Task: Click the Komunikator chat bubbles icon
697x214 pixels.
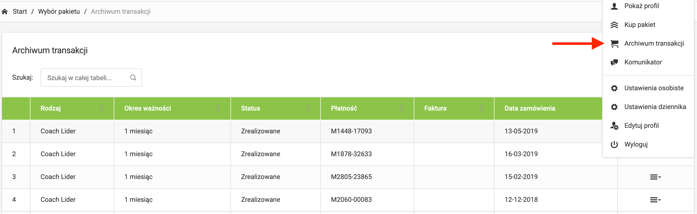Action: tap(614, 62)
